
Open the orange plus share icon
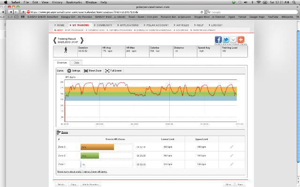pyautogui.click(x=240, y=40)
